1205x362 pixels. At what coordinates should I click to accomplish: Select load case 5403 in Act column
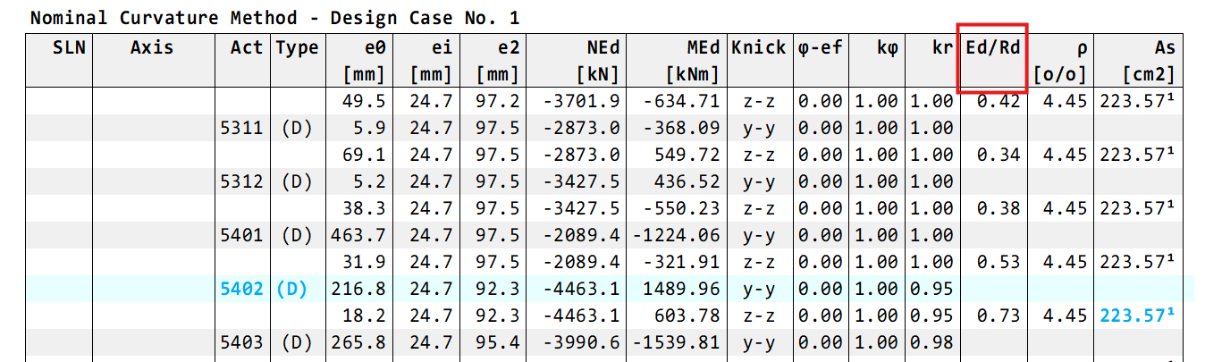pyautogui.click(x=241, y=342)
